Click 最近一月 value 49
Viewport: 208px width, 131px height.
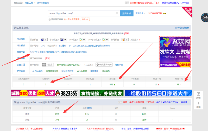coord(178,84)
